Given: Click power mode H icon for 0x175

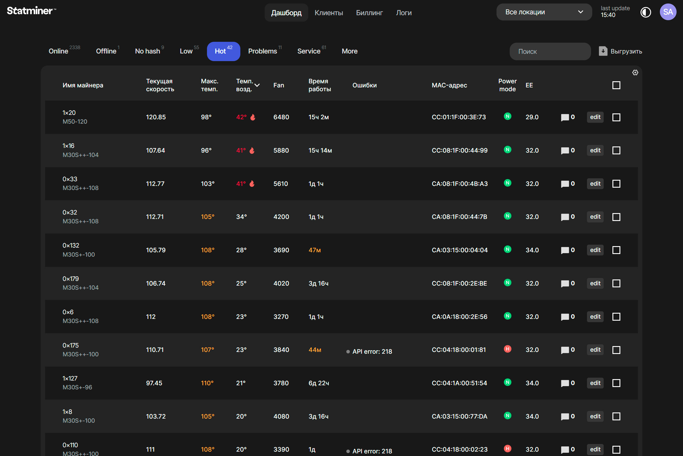Looking at the screenshot, I should pyautogui.click(x=507, y=349).
